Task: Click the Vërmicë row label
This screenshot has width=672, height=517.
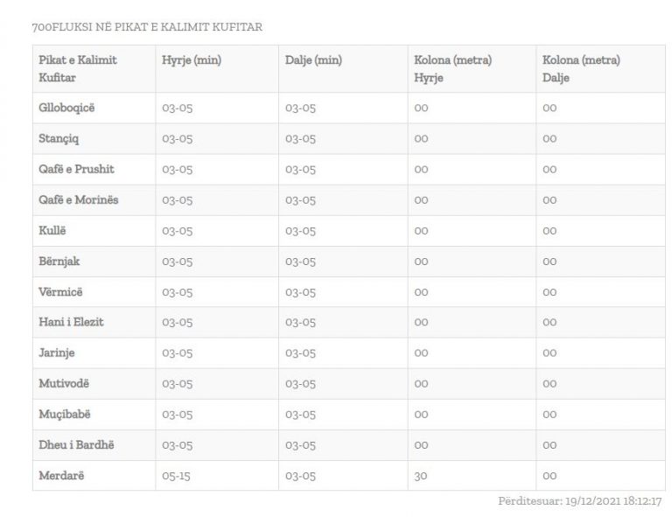Action: [60, 291]
